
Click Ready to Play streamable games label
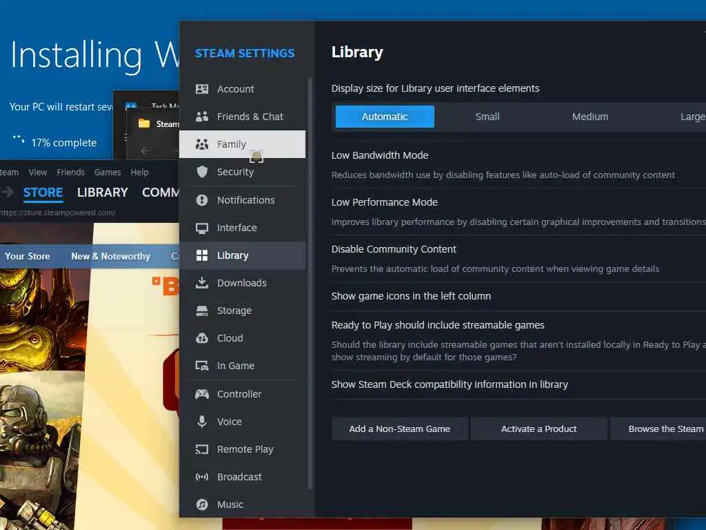tap(438, 326)
